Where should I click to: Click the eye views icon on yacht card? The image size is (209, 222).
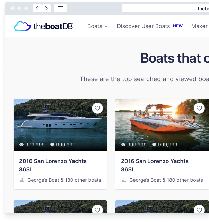point(21,145)
